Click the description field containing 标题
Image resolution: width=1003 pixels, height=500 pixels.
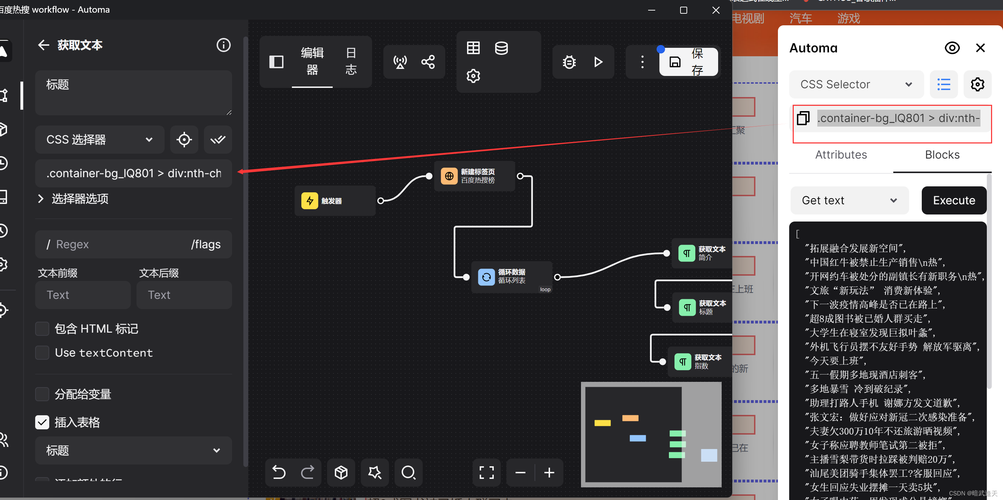134,93
